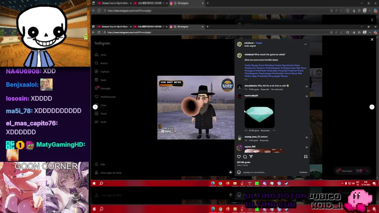Reply to swamp_boss_72's comment
This screenshot has width=379, height=213.
(264, 141)
